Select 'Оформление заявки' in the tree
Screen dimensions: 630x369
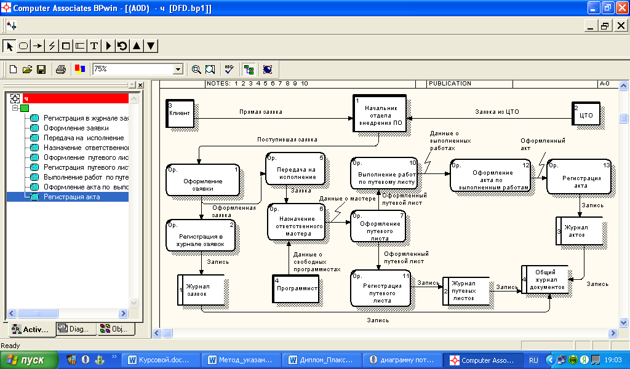76,128
